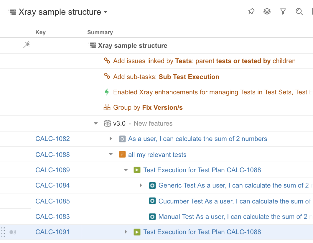This screenshot has width=313, height=243.
Task: Expand the CALC-1082 story row
Action: coord(111,139)
